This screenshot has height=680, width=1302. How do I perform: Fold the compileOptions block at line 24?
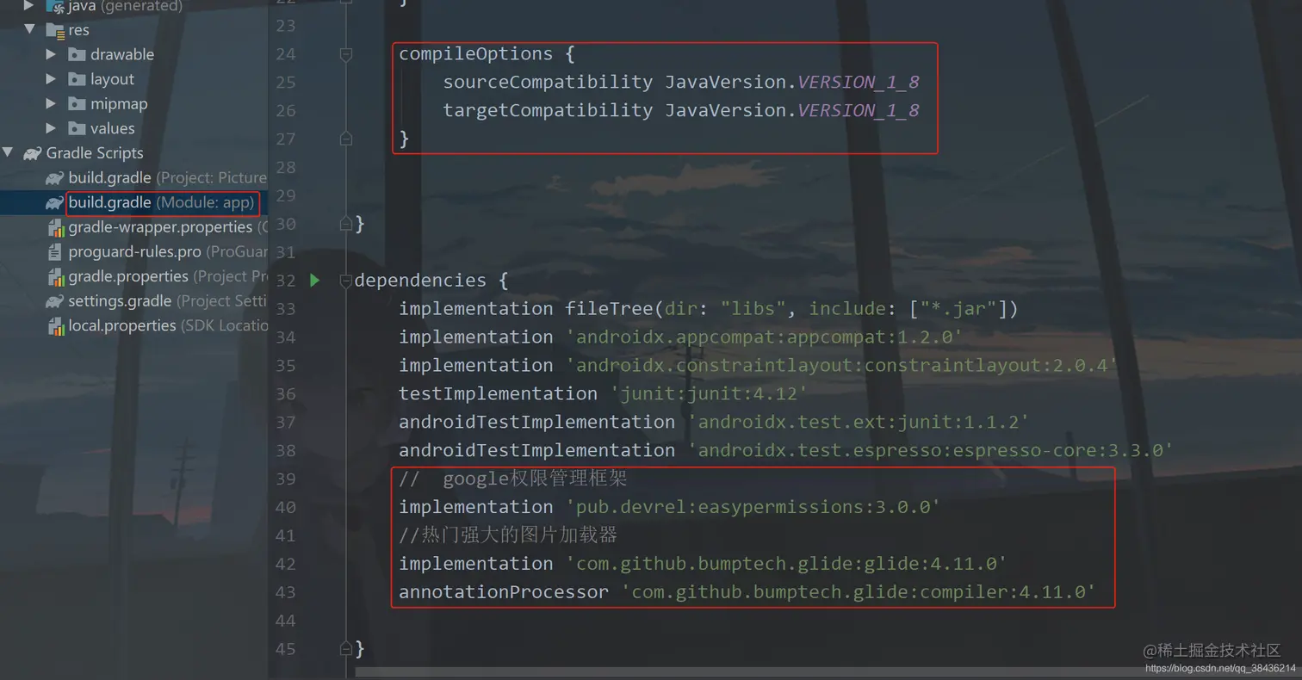point(346,54)
